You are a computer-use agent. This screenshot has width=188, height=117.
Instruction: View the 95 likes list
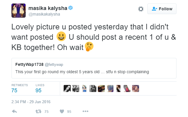(x=40, y=88)
